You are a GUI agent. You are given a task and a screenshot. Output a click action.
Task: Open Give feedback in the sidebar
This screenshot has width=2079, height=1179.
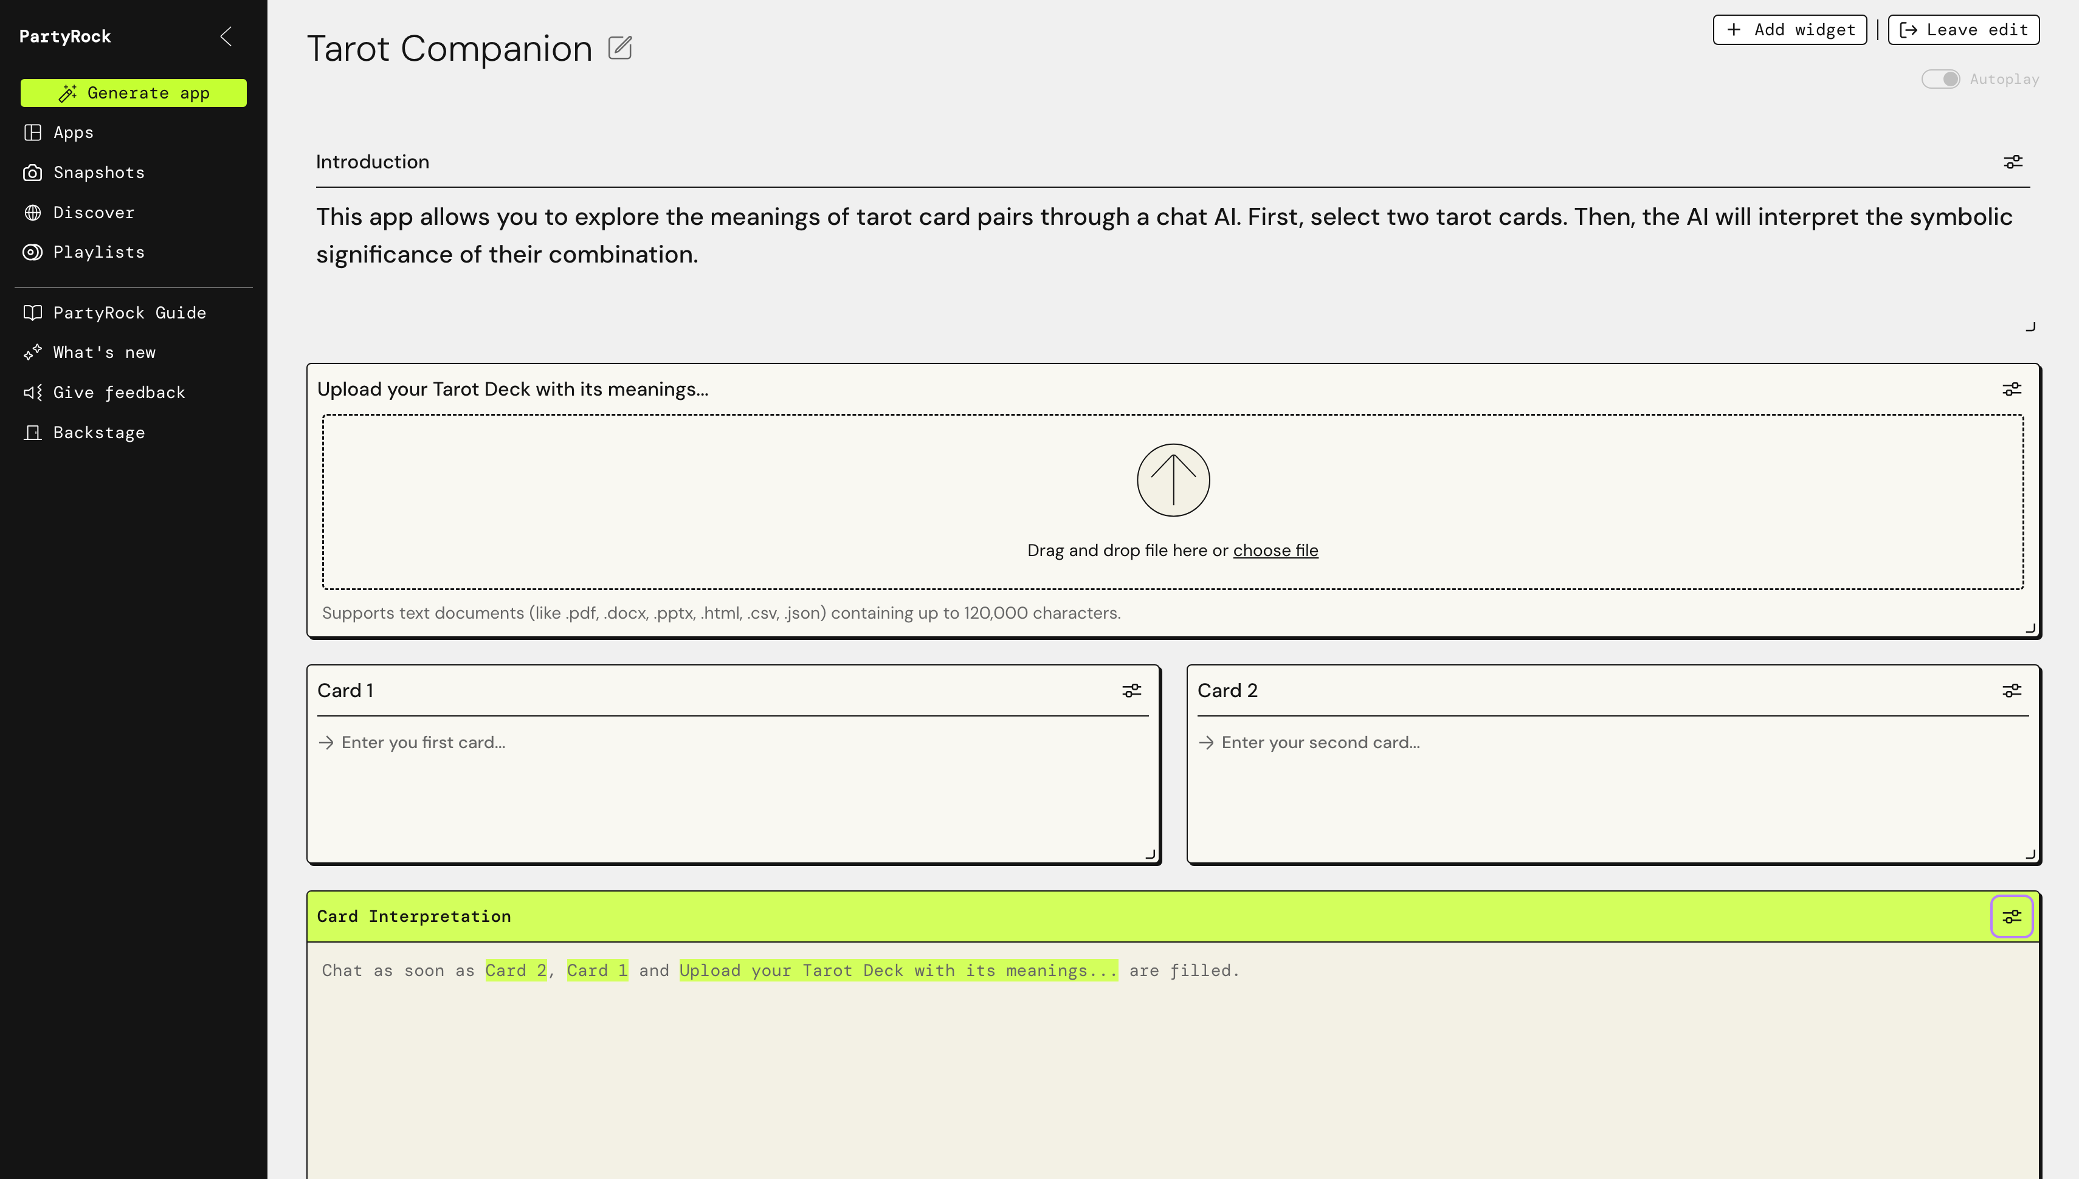[119, 393]
